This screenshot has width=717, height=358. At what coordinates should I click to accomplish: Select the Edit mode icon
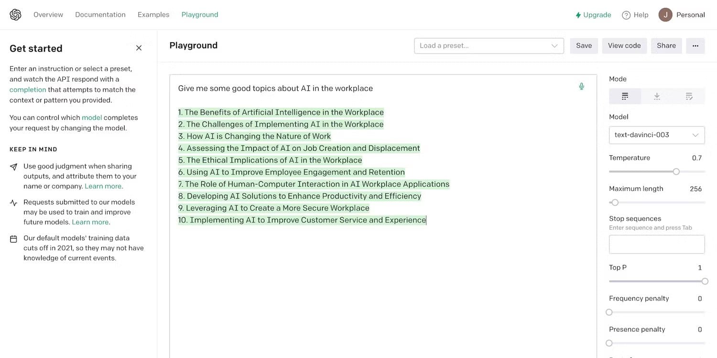(x=689, y=96)
